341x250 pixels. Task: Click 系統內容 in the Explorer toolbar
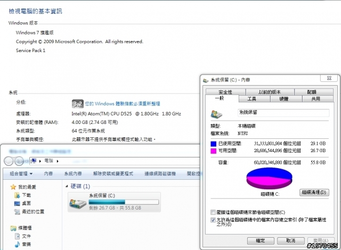tap(73, 173)
